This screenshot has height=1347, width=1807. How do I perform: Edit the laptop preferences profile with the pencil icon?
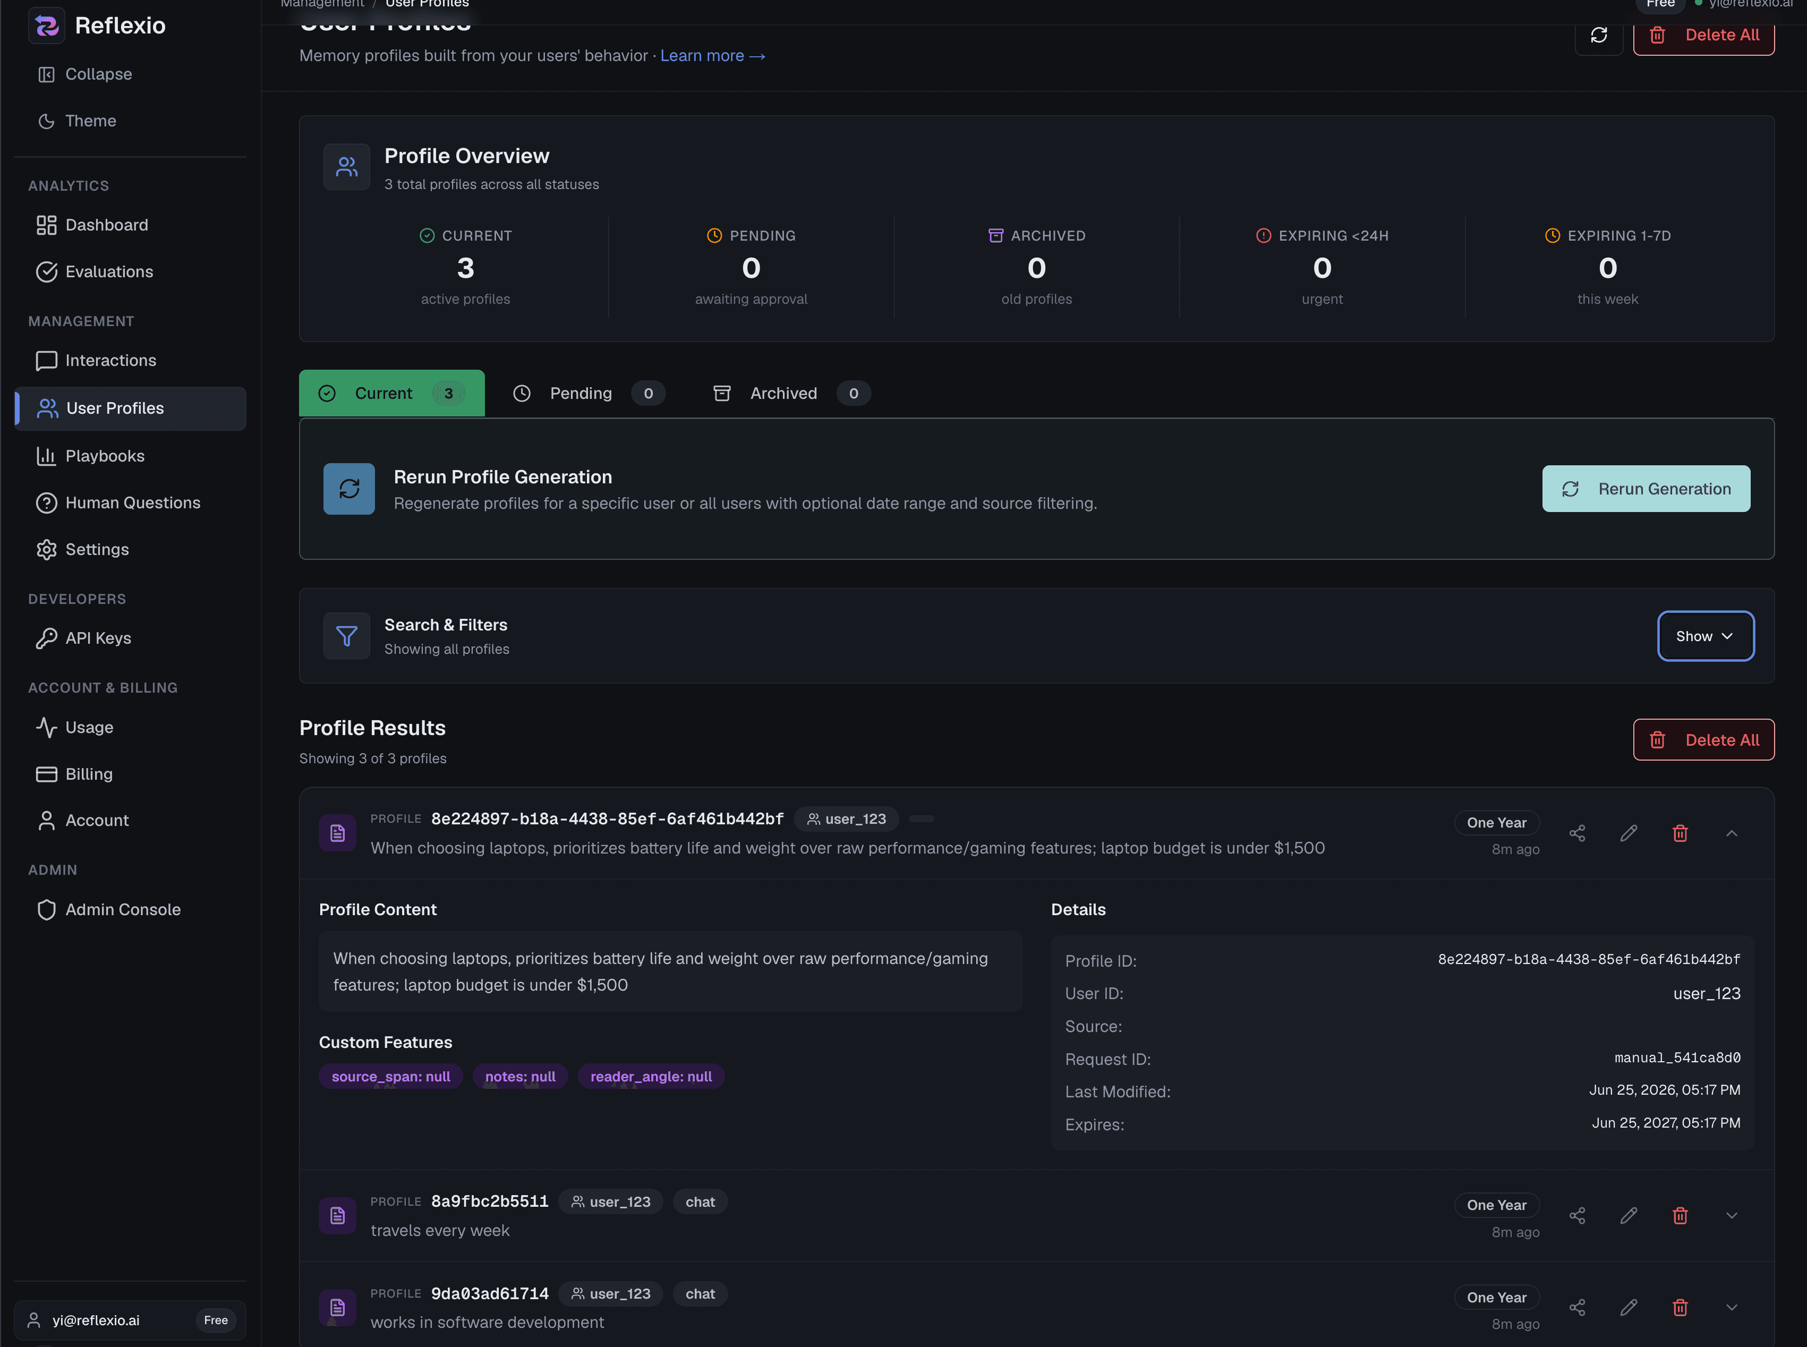tap(1629, 832)
